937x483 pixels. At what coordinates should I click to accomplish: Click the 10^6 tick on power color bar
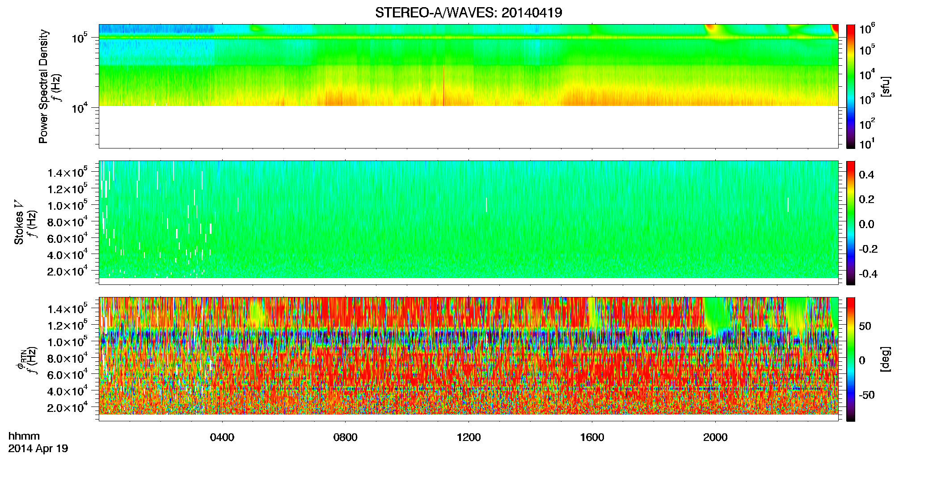867,30
